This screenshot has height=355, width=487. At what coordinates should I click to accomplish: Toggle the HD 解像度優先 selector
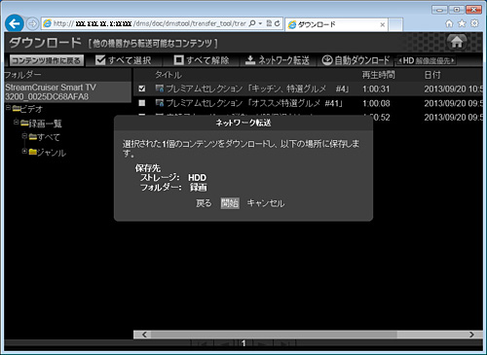(x=427, y=60)
